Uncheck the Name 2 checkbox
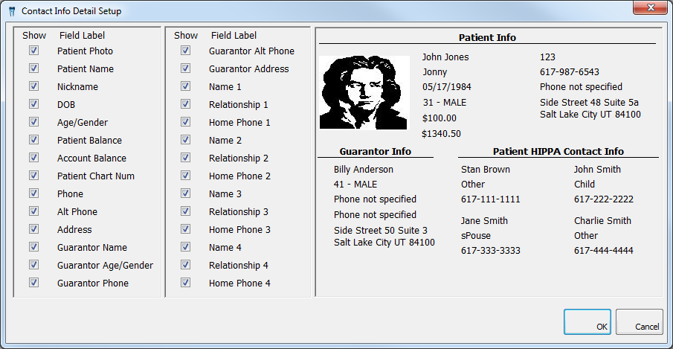The width and height of the screenshot is (673, 349). pyautogui.click(x=185, y=140)
